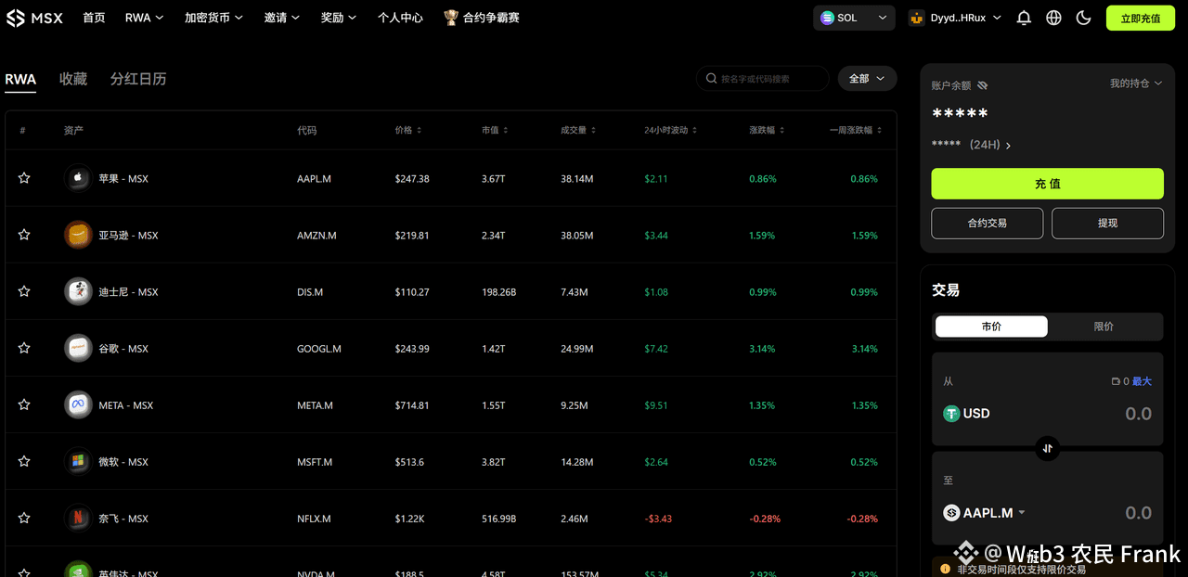Click the $714.81 price cell

coord(412,405)
